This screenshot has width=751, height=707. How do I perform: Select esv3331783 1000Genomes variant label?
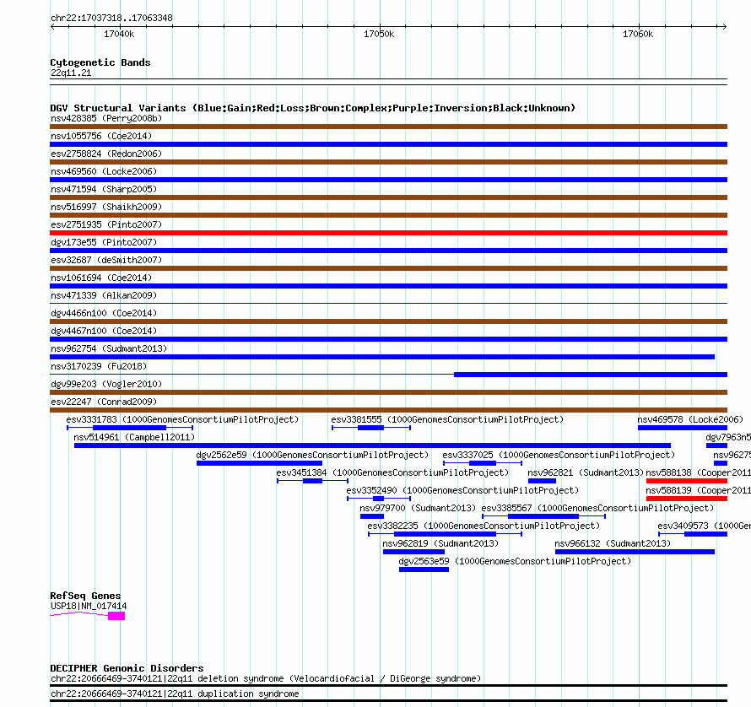pos(182,419)
